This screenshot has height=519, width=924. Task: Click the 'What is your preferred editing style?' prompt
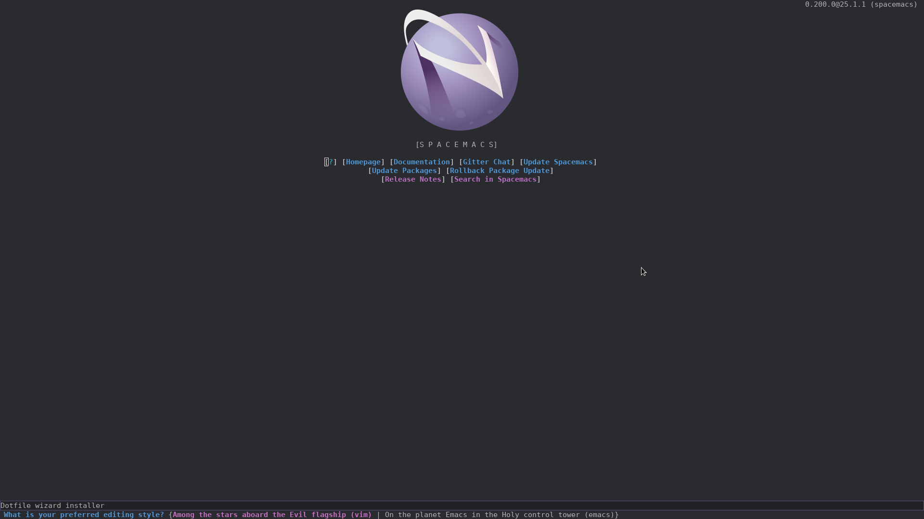(x=84, y=515)
